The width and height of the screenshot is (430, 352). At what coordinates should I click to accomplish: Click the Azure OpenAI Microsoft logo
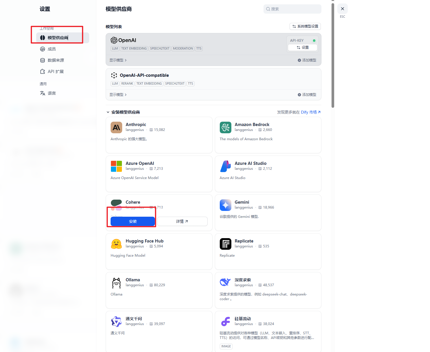116,166
